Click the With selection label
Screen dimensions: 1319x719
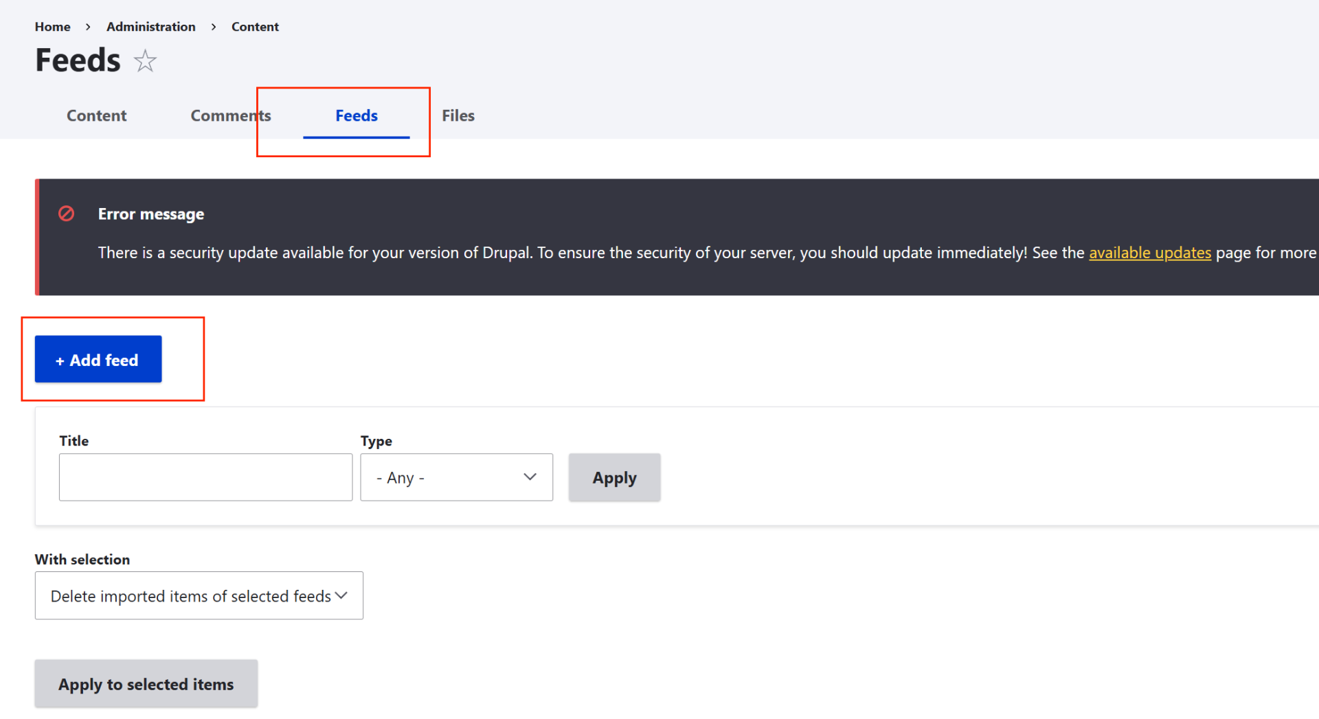(82, 559)
